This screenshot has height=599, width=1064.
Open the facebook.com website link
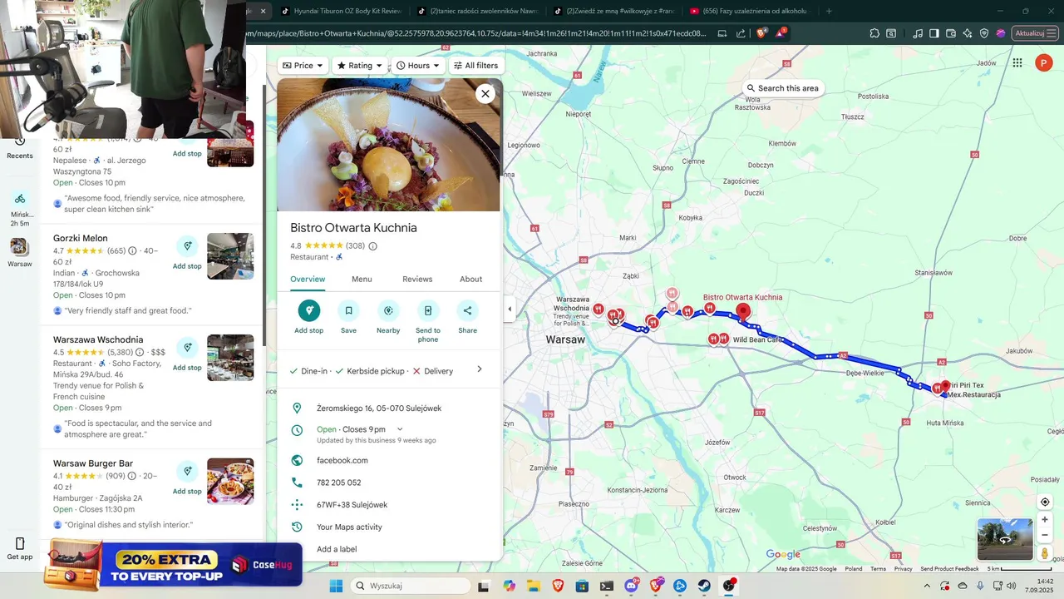pos(342,460)
